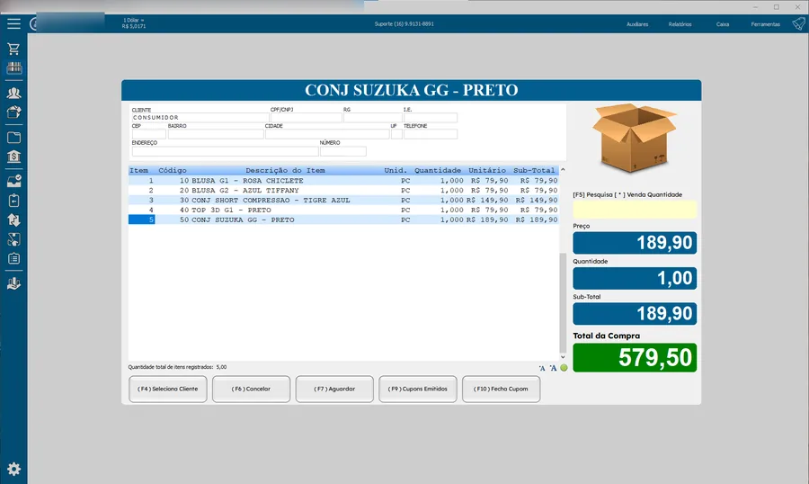Select row BLUSA G1 - ROSA CHICLETE
The height and width of the screenshot is (484, 809).
343,181
